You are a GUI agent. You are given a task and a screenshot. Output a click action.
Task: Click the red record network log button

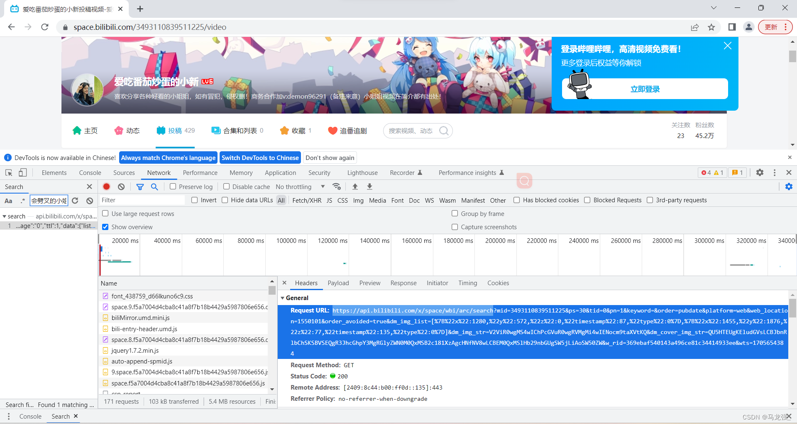tap(107, 187)
